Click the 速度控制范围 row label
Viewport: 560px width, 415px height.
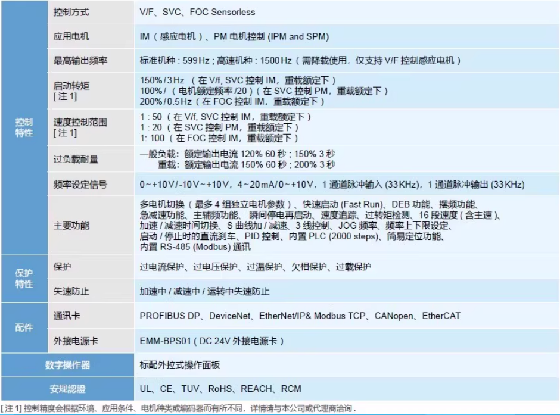point(80,127)
